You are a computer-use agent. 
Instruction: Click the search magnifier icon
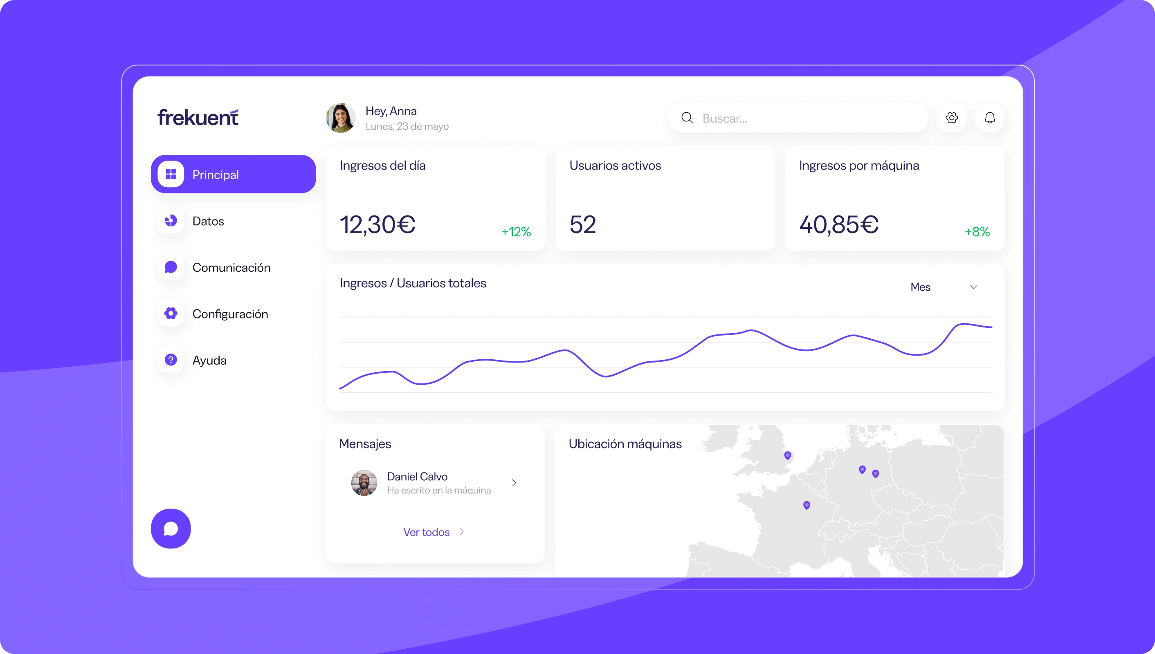(x=687, y=118)
